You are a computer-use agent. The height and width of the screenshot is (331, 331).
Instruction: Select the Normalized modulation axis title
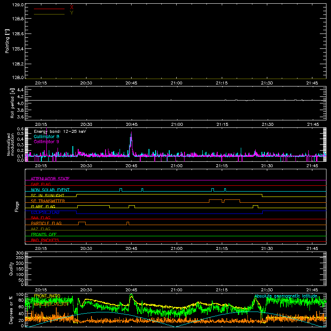(10, 144)
